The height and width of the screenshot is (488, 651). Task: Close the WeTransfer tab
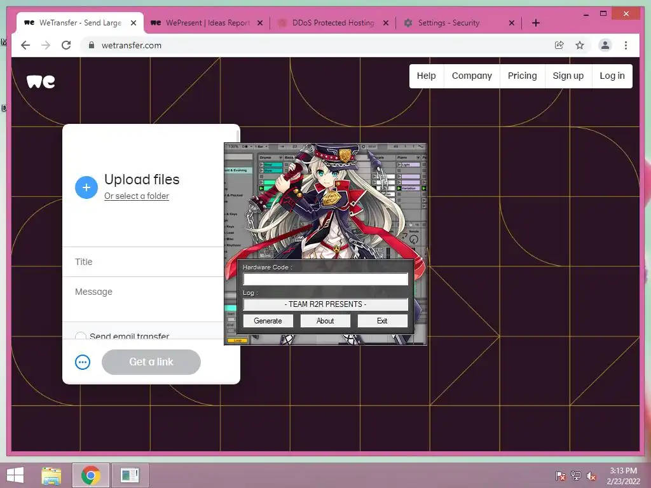click(x=134, y=23)
